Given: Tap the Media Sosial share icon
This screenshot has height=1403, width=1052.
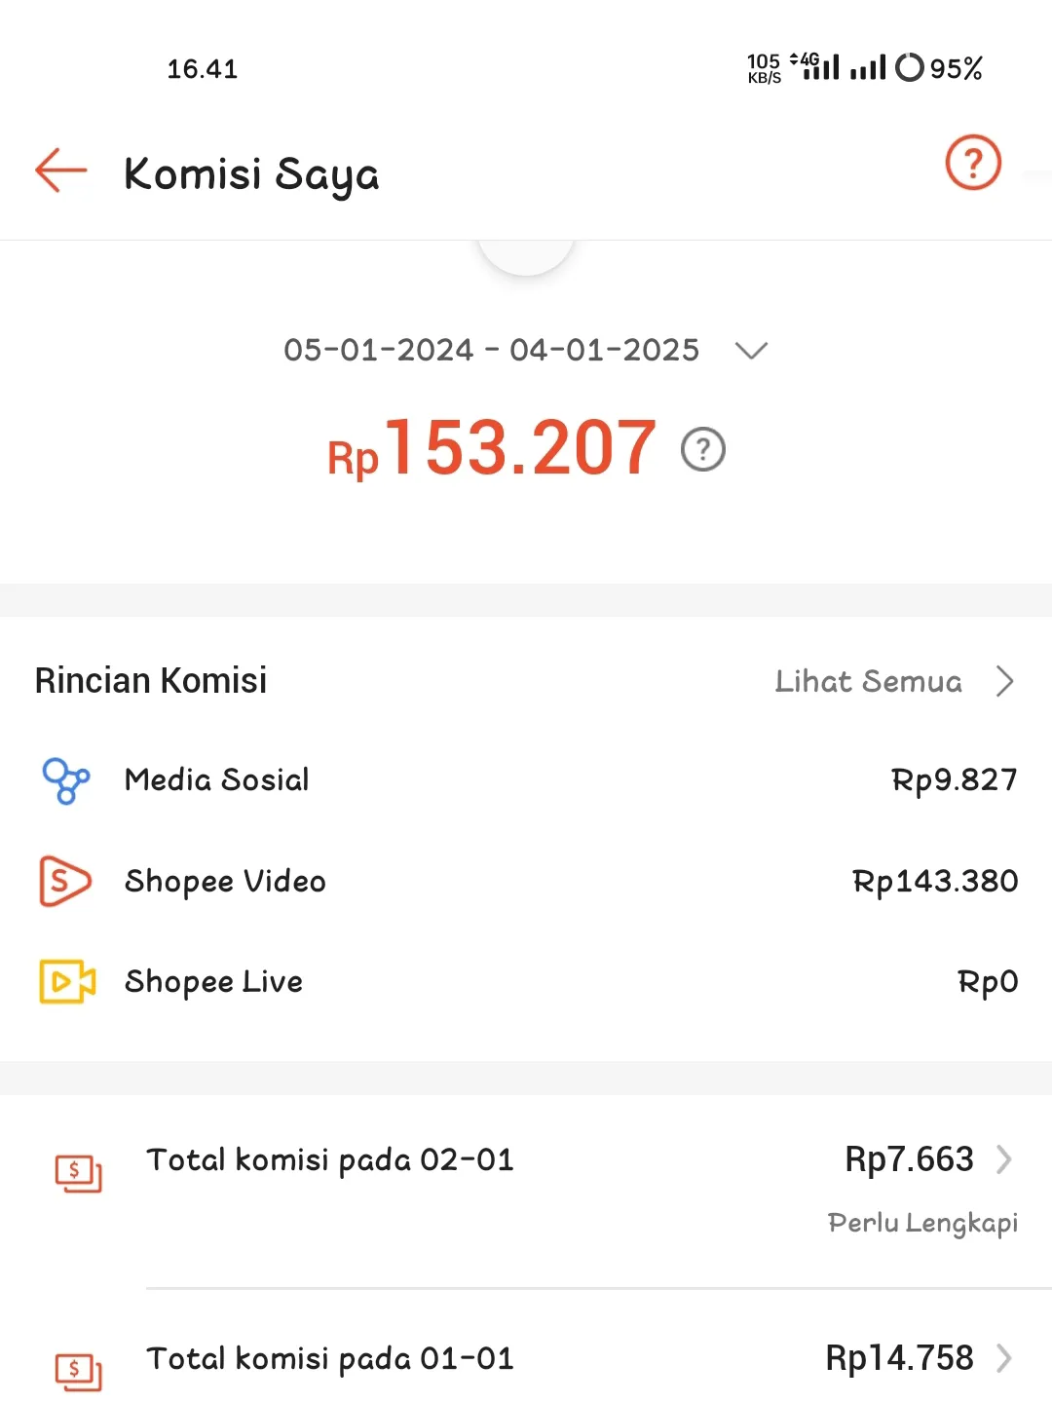Looking at the screenshot, I should (65, 780).
